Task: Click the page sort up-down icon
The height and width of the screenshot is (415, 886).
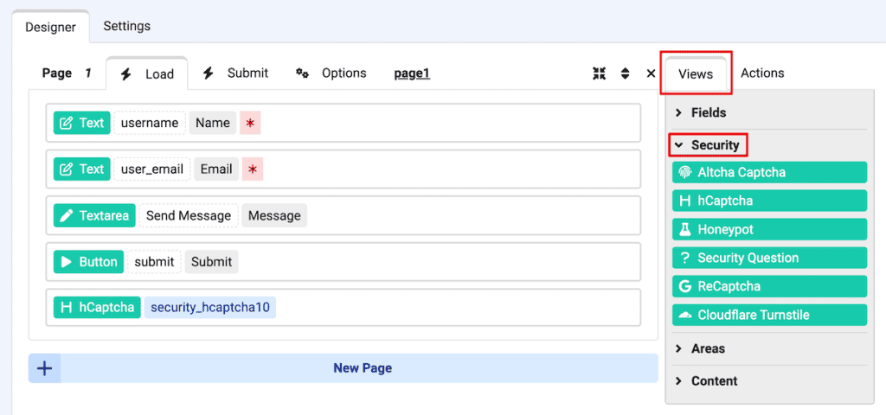Action: click(625, 73)
